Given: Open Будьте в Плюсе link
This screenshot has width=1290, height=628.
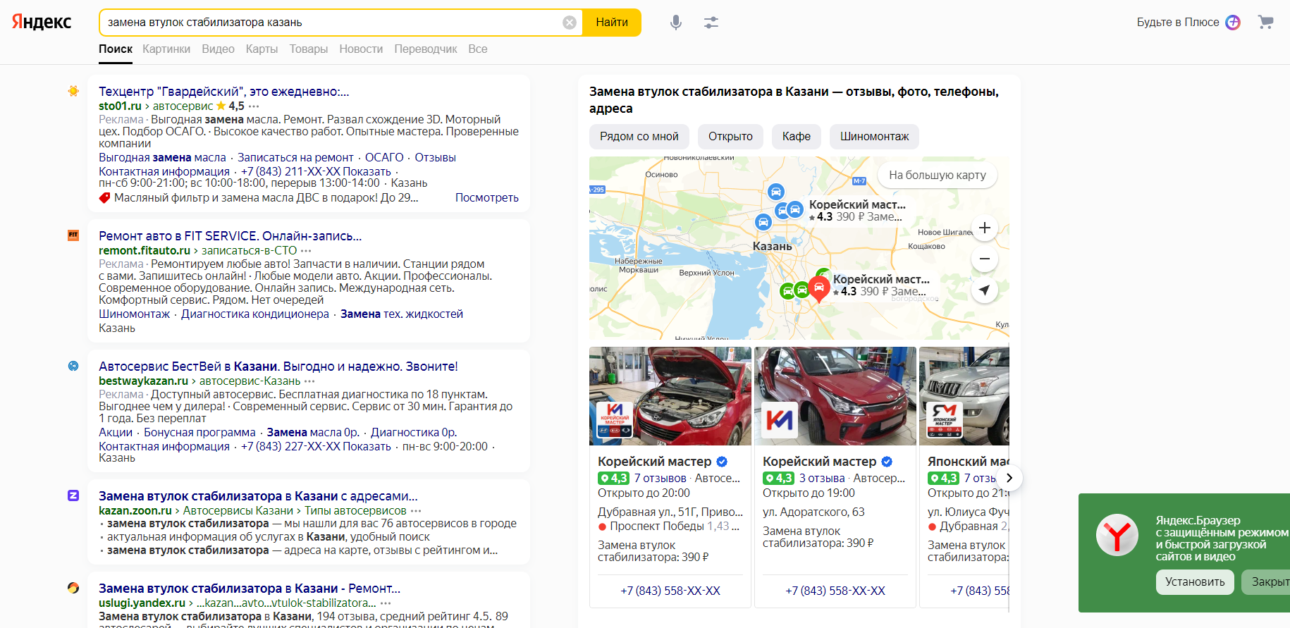Looking at the screenshot, I should coord(1178,23).
